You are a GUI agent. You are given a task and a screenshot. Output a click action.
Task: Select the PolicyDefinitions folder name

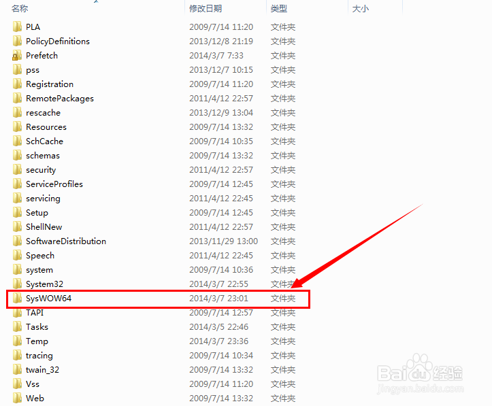click(58, 41)
